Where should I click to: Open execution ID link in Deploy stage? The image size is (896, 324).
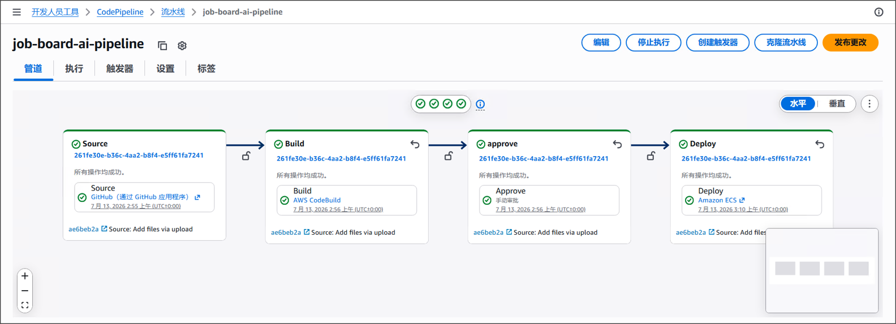coord(746,159)
